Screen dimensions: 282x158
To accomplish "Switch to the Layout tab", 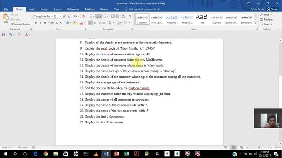I will [x=58, y=9].
